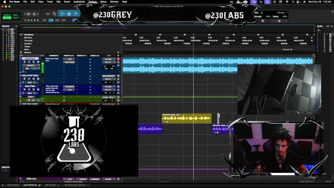Screen dimensions: 334x188
Task: Click the Wi-Fi status icon
Action: 287,2
